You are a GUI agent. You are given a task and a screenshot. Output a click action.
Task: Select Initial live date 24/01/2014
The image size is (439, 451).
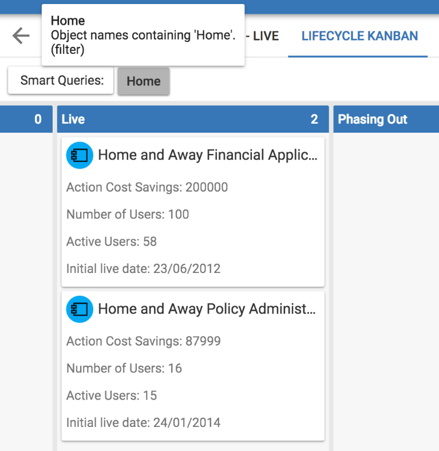click(x=143, y=423)
